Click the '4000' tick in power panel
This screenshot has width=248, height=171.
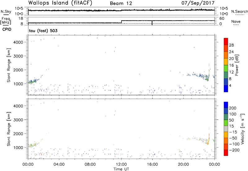click(x=18, y=42)
